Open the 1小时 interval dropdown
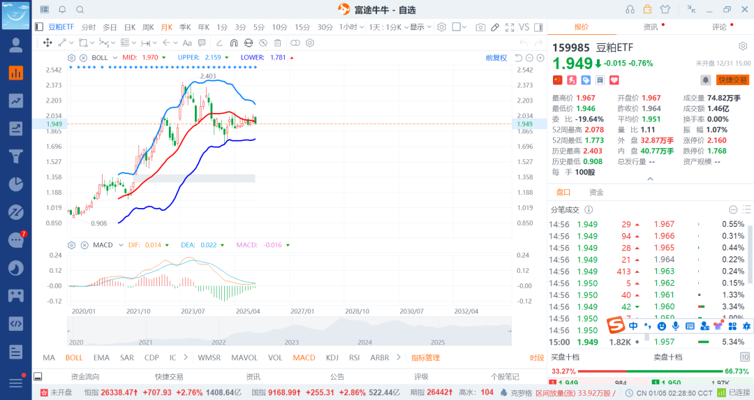754x400 pixels. click(x=351, y=27)
